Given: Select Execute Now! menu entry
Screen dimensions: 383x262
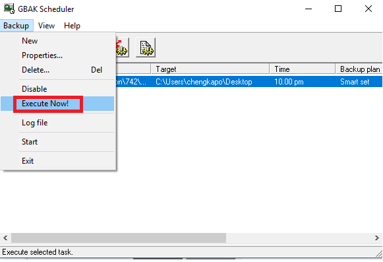Looking at the screenshot, I should [x=57, y=104].
